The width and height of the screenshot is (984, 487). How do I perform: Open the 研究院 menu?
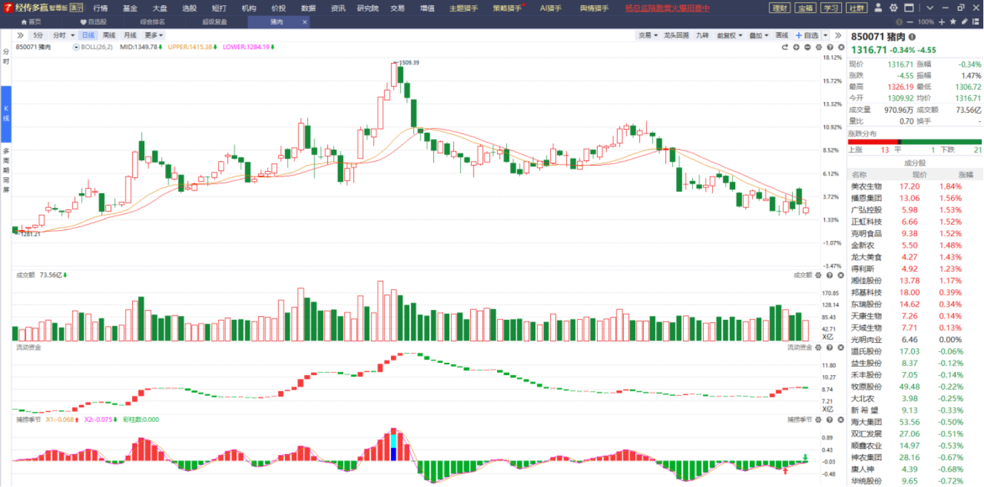(367, 8)
